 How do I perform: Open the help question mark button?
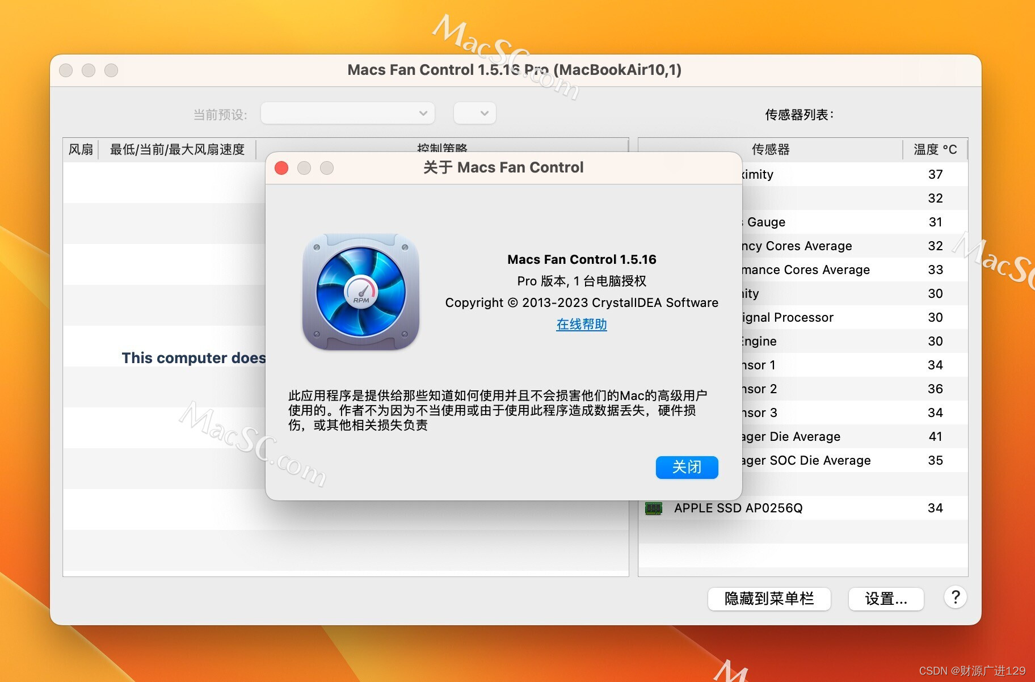point(956,597)
